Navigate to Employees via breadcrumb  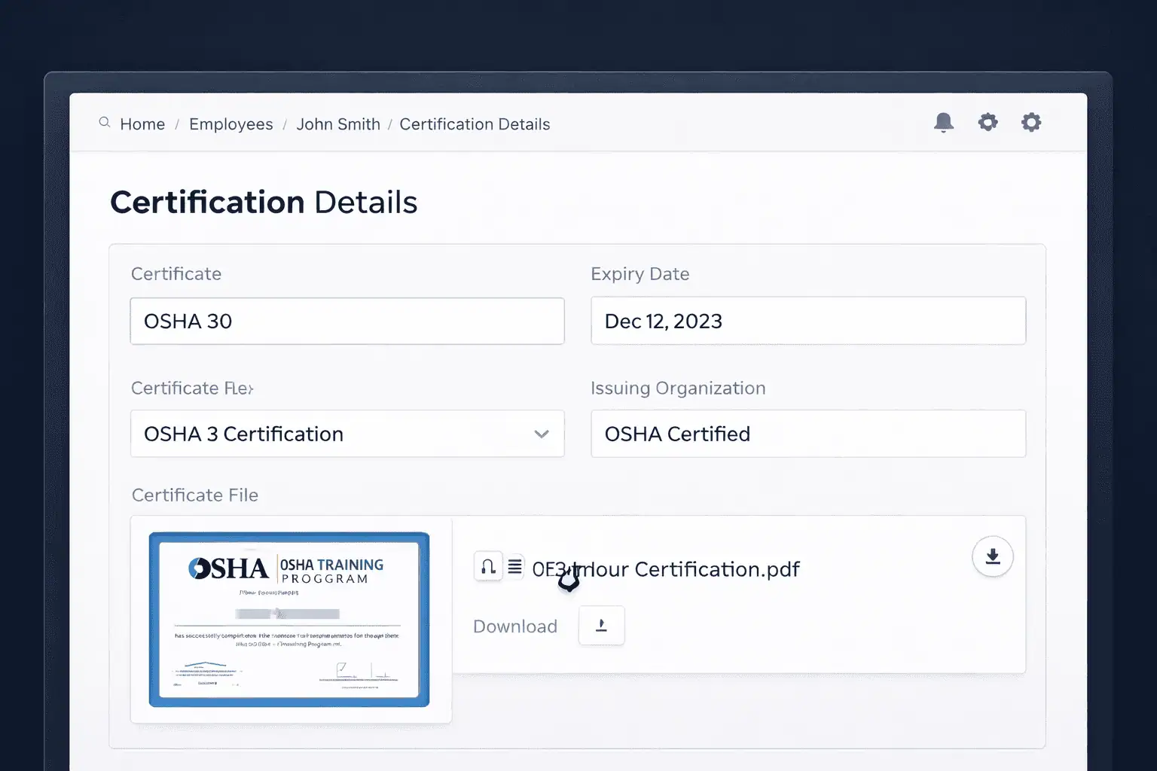(x=230, y=124)
